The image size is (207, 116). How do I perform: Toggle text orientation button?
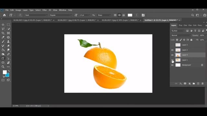(20, 15)
